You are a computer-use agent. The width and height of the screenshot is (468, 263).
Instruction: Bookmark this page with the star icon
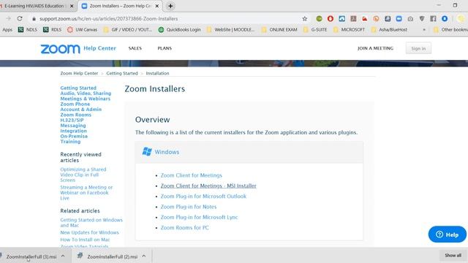coord(304,18)
